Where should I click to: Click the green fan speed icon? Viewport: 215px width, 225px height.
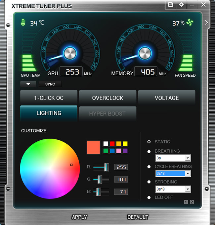click(x=190, y=23)
